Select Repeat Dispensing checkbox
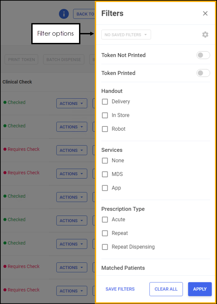 click(105, 247)
